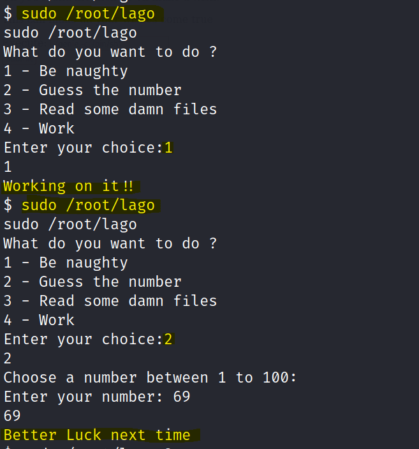419x449 pixels.
Task: Select "1 - Be naughty" in the second menu
Action: tap(66, 263)
